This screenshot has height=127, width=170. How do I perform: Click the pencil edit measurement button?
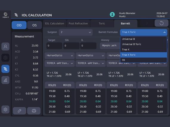[19, 111]
